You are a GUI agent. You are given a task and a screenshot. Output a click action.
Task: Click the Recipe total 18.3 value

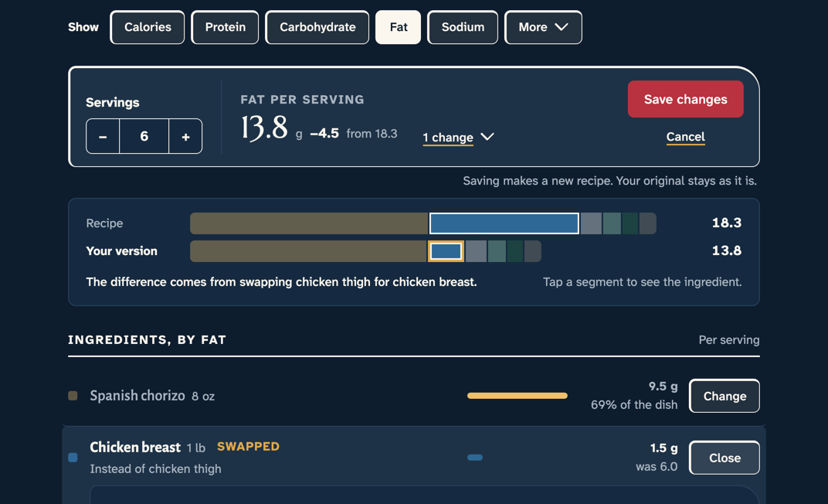[727, 223]
